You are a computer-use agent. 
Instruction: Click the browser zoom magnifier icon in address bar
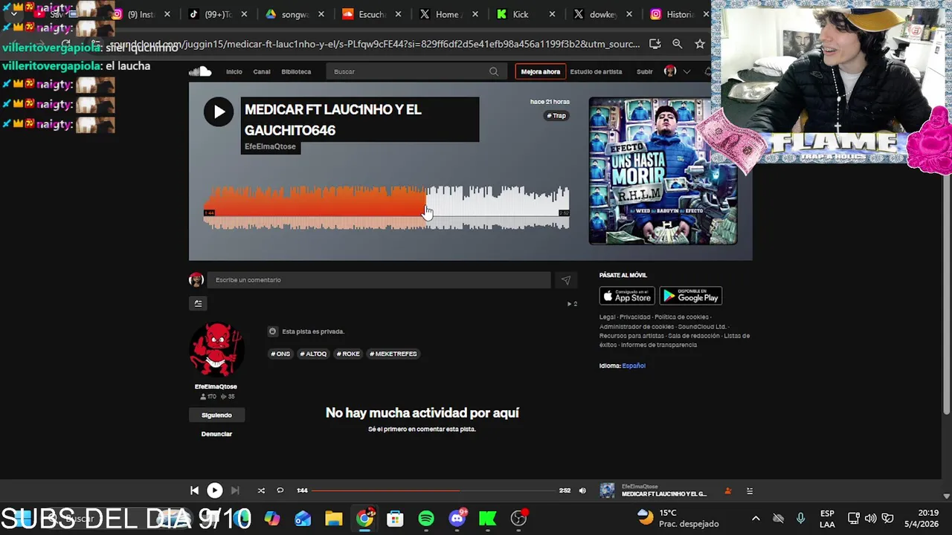coord(677,44)
